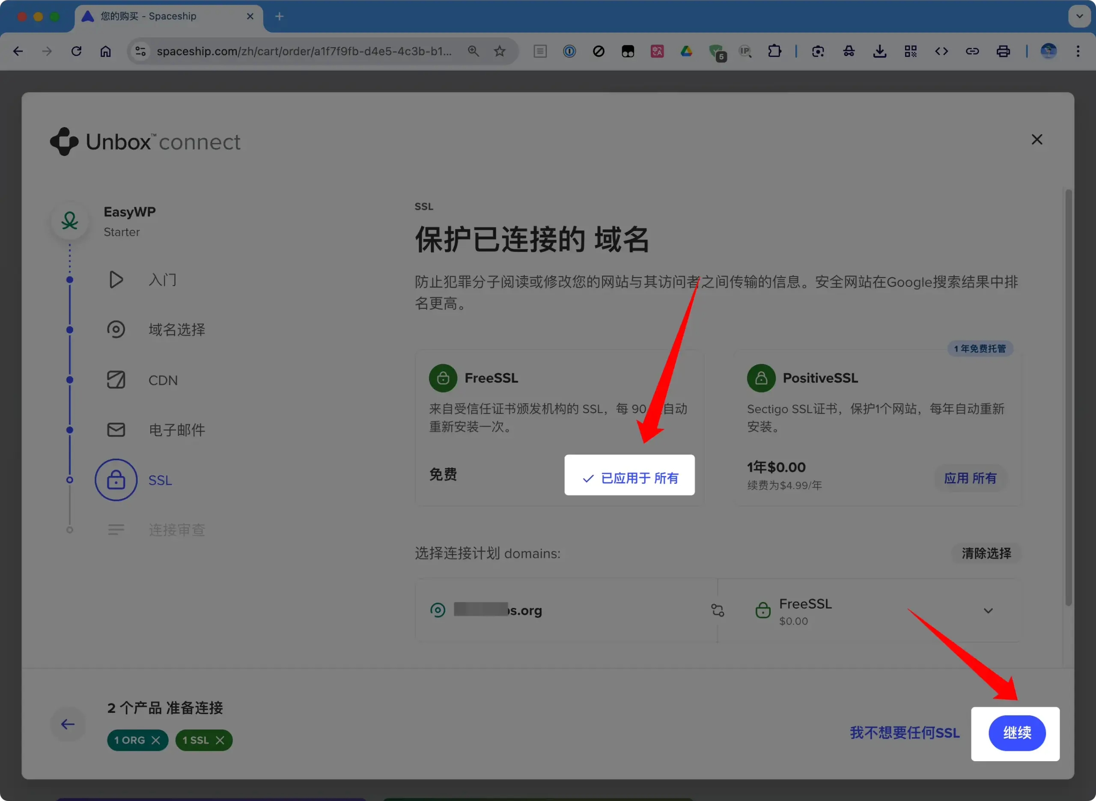Open a new browser tab
This screenshot has width=1096, height=801.
[279, 17]
